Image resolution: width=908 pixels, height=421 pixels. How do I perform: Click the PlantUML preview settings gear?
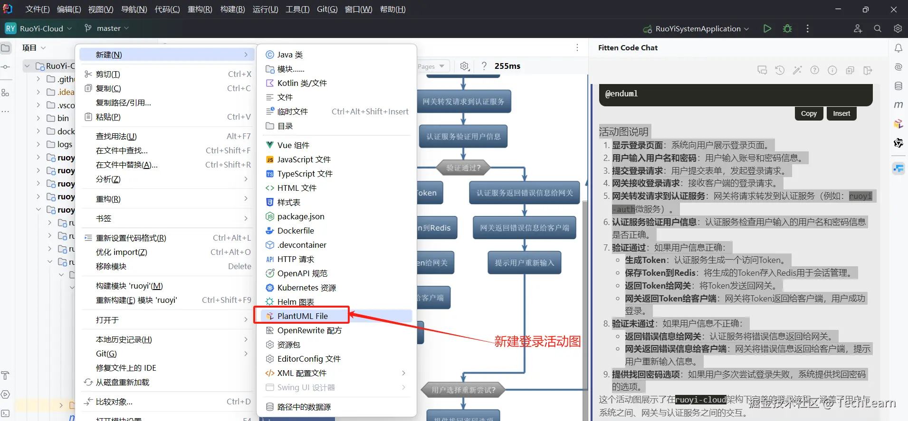tap(465, 66)
